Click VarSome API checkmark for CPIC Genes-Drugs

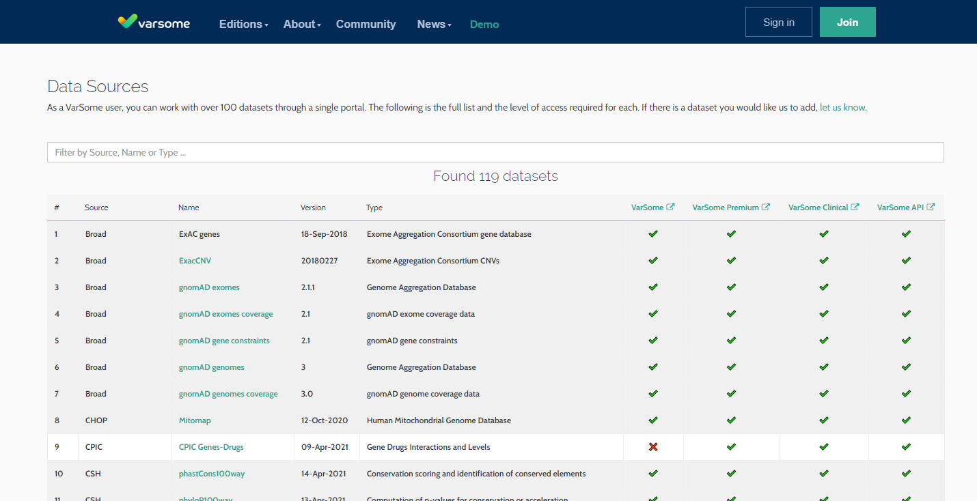[906, 447]
